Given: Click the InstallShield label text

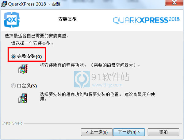Looking at the screenshot, I should [13, 123].
